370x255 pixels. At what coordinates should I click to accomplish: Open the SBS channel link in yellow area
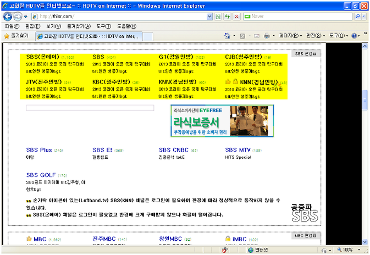pos(98,57)
